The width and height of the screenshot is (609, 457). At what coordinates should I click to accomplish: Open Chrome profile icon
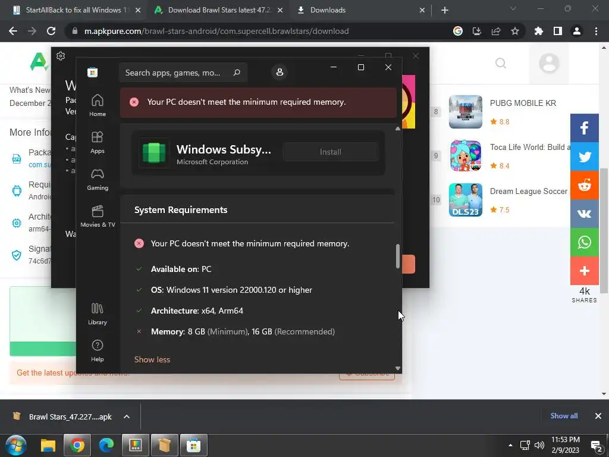point(576,31)
